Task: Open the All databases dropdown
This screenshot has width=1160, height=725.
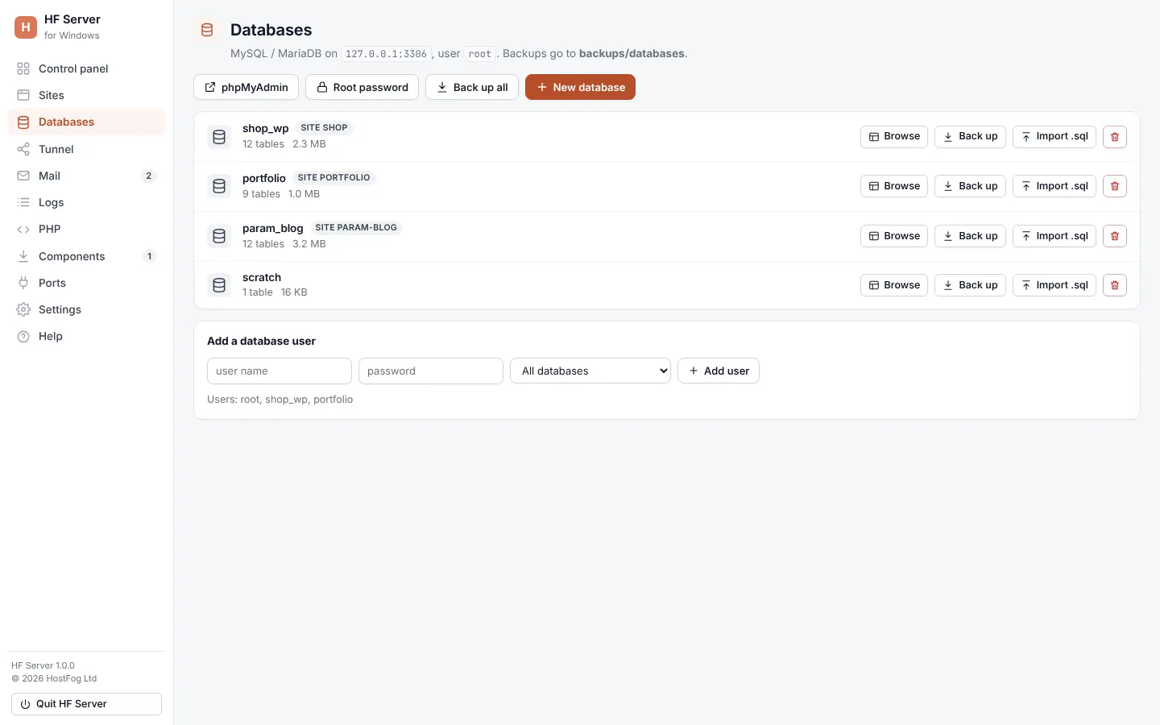Action: point(590,371)
